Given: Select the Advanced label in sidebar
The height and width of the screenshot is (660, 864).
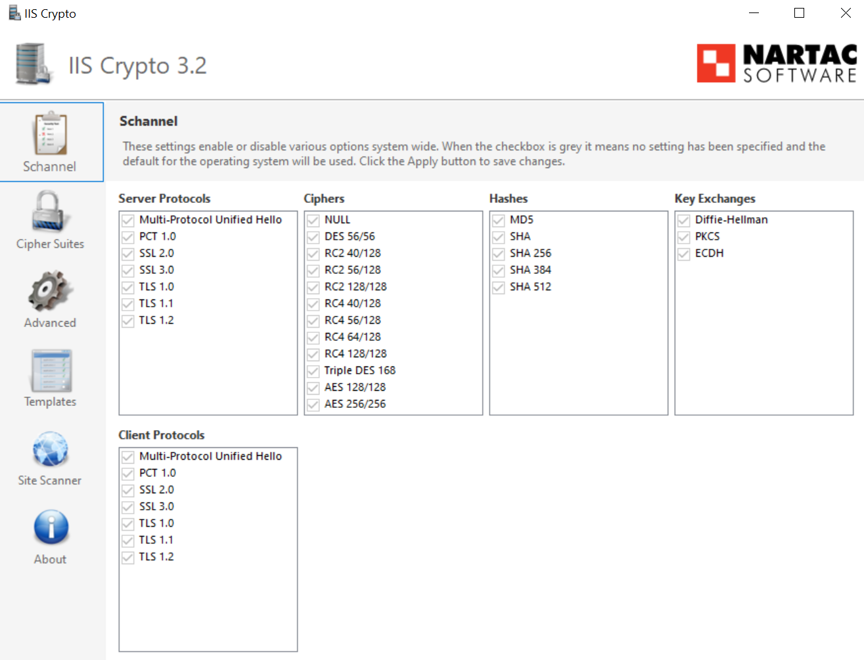Looking at the screenshot, I should pos(51,323).
